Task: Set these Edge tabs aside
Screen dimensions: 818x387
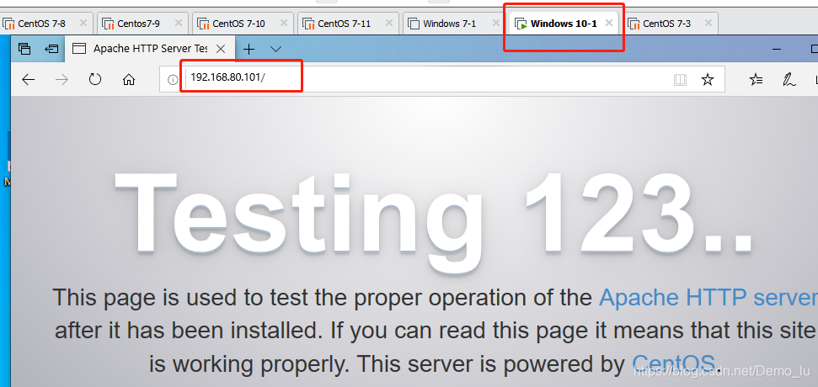Action: [x=51, y=49]
